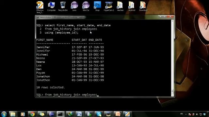Select the command prompt taskbar button
The width and height of the screenshot is (209, 117).
pyautogui.click(x=60, y=114)
